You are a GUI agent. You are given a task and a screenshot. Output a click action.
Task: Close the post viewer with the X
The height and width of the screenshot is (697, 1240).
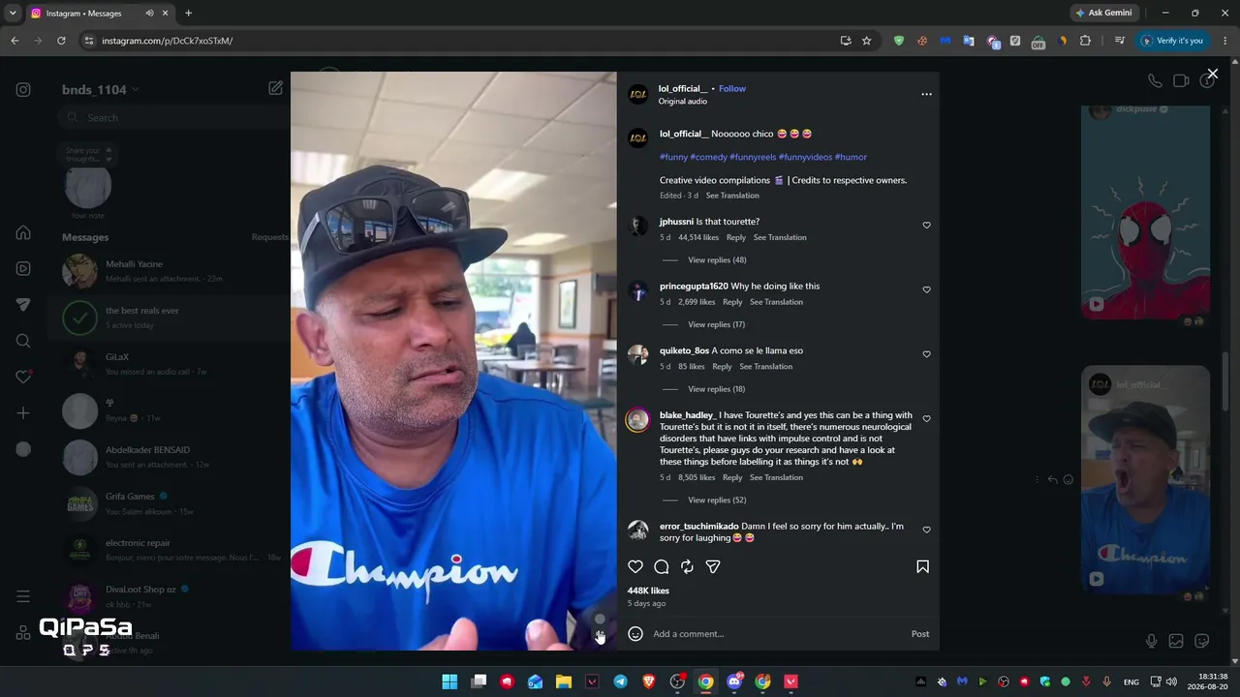[x=1212, y=74]
